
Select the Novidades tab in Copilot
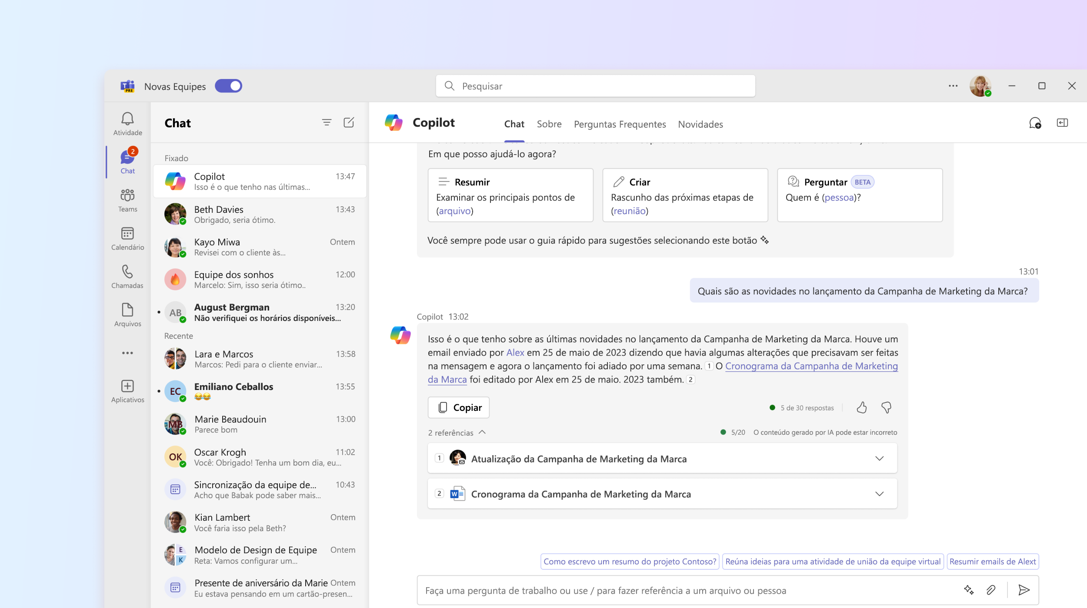(700, 124)
